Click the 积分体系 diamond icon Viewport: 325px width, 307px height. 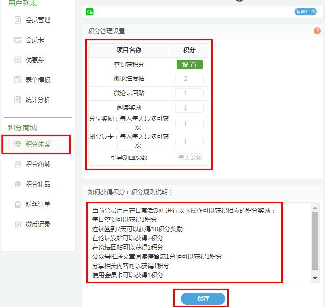pyautogui.click(x=18, y=144)
